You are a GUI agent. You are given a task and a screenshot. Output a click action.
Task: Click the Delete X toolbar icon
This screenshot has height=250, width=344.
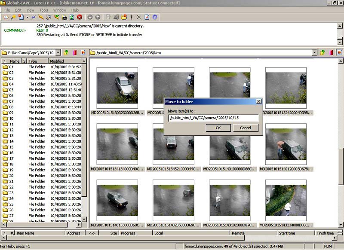click(138, 17)
